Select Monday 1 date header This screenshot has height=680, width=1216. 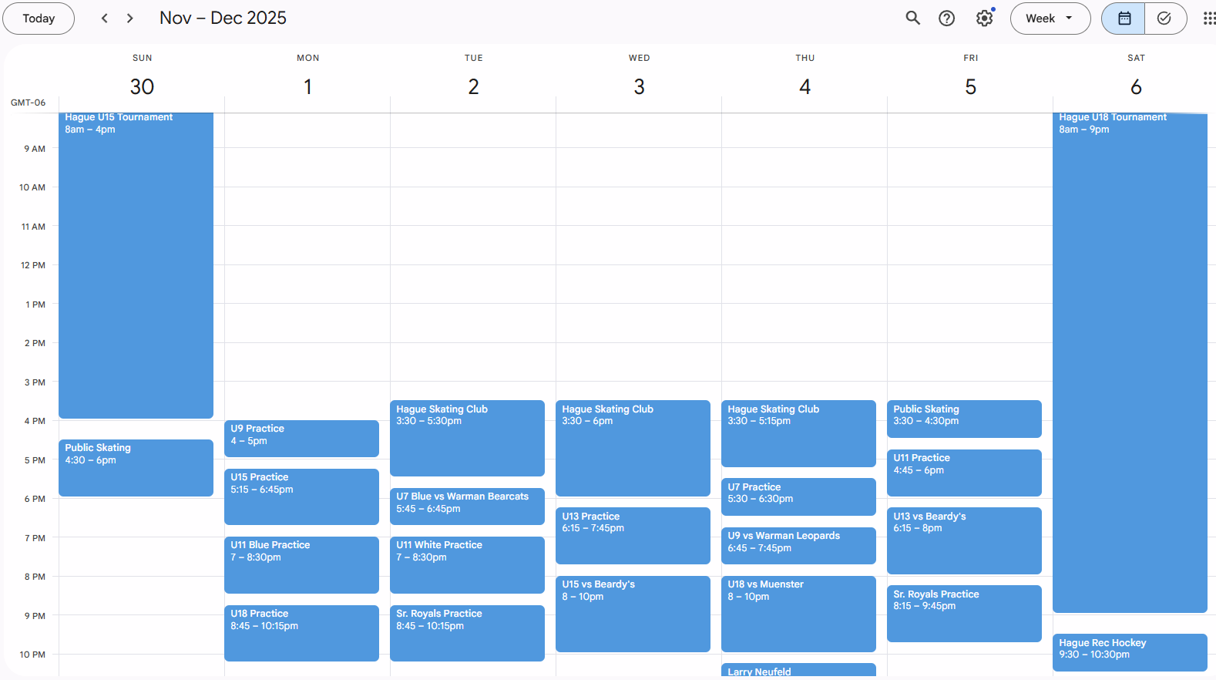[x=307, y=86]
